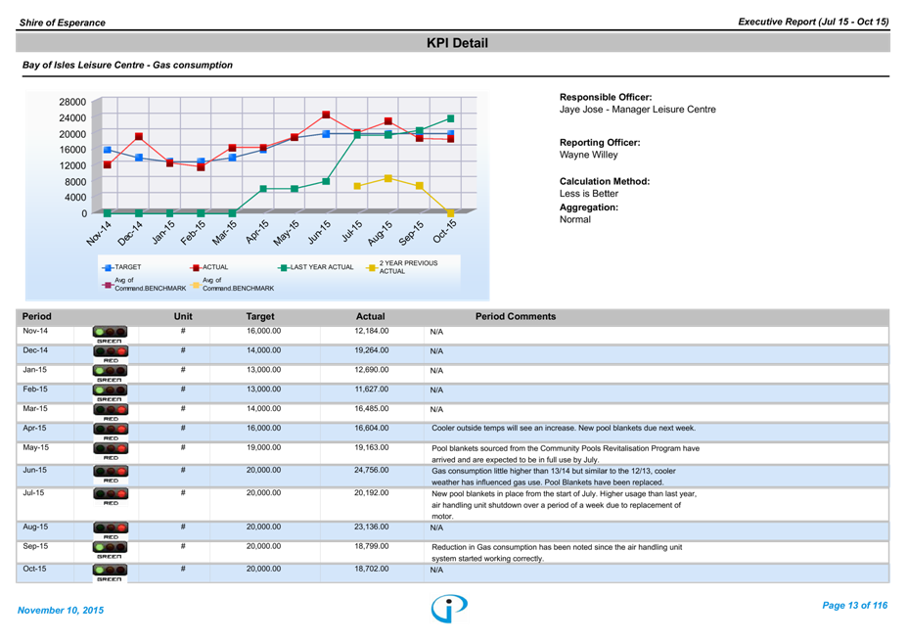Click the Jun-15 actual value 24,756.00
Image resolution: width=908 pixels, height=643 pixels.
[371, 471]
